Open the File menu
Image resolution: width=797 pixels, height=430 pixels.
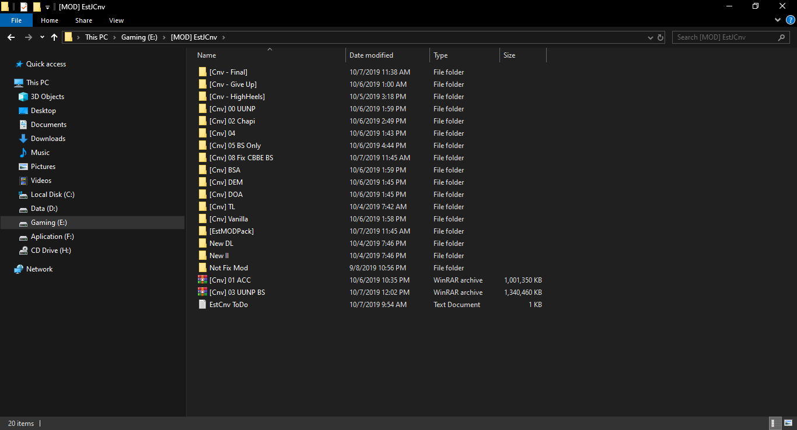pos(16,20)
